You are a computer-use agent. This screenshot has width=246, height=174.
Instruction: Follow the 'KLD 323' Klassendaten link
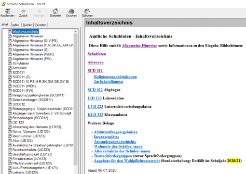(x=96, y=115)
